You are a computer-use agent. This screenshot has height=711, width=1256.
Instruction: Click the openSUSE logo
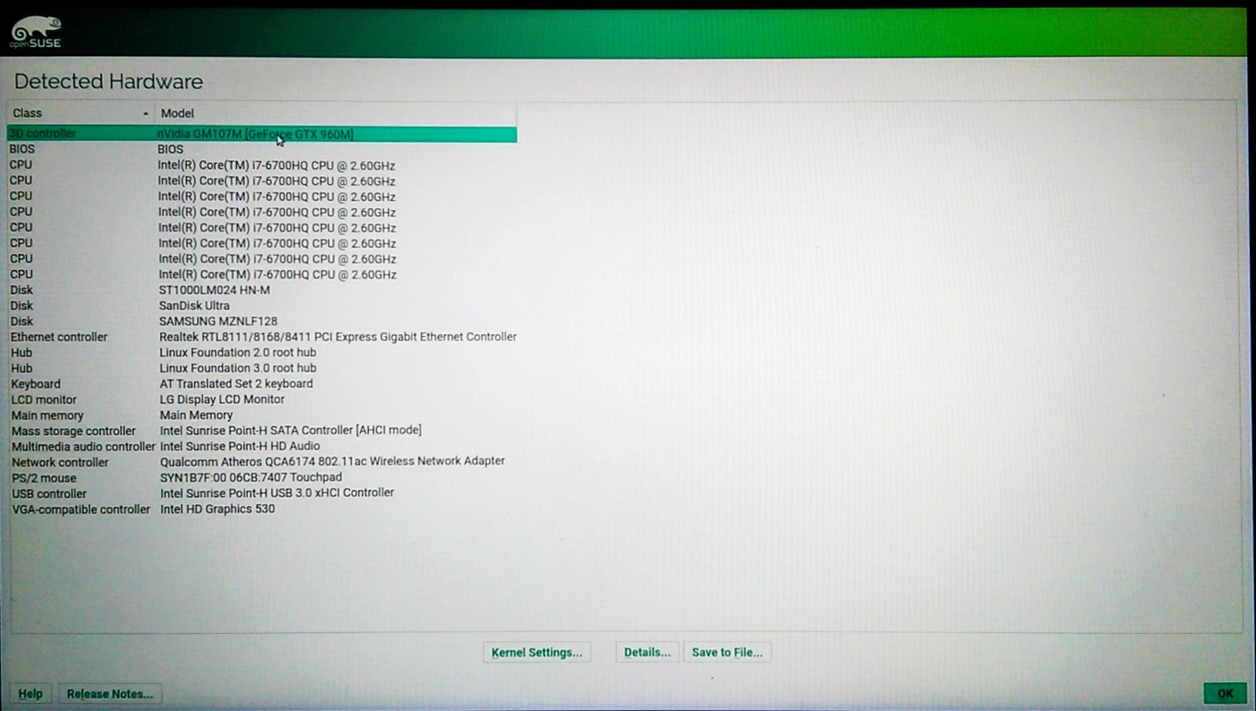35,32
